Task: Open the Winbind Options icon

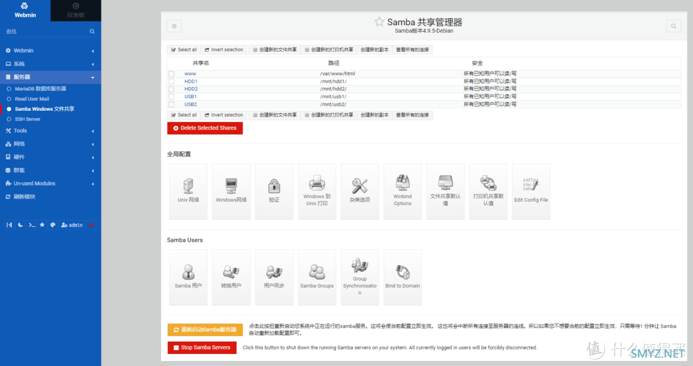Action: coord(402,191)
